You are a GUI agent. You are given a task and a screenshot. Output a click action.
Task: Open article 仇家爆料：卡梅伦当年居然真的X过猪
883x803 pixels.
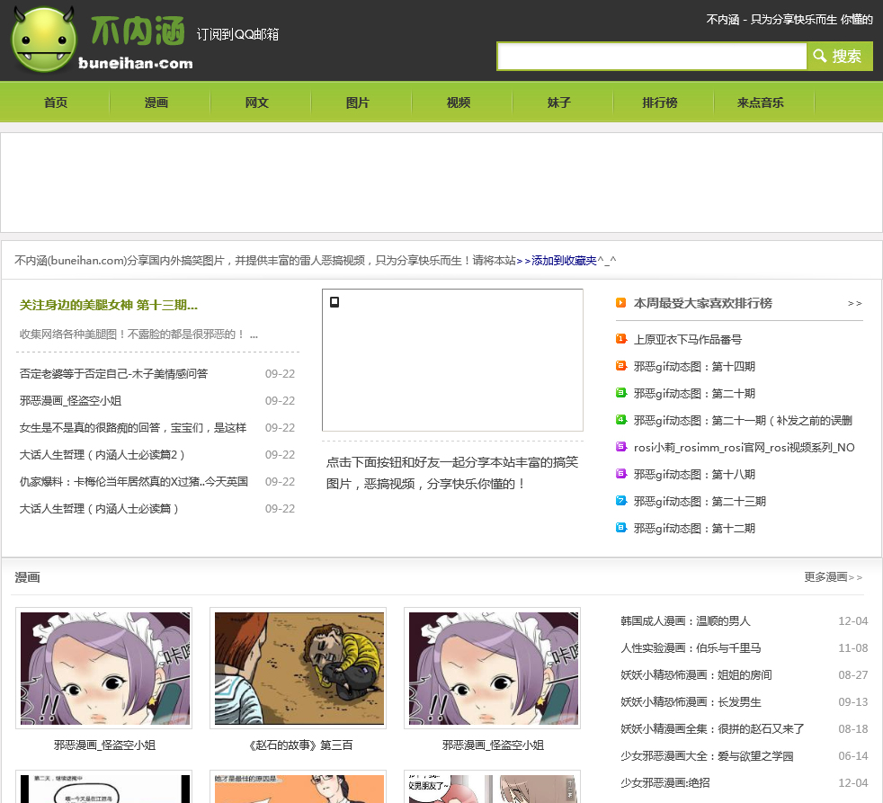(134, 482)
